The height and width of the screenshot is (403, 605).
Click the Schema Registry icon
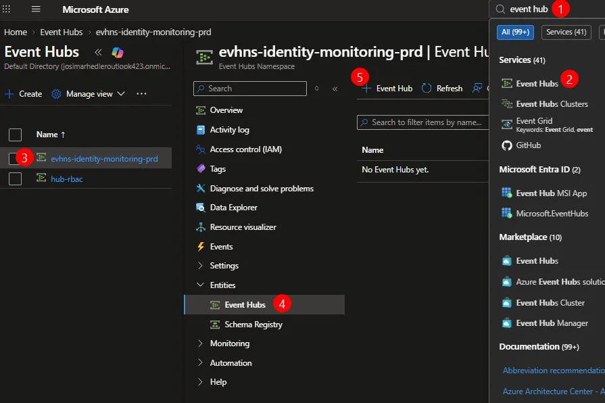point(215,325)
